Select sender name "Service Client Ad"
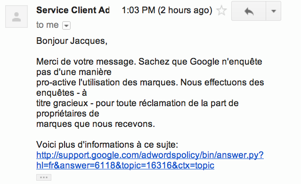This screenshot has height=184, width=301. [x=73, y=10]
